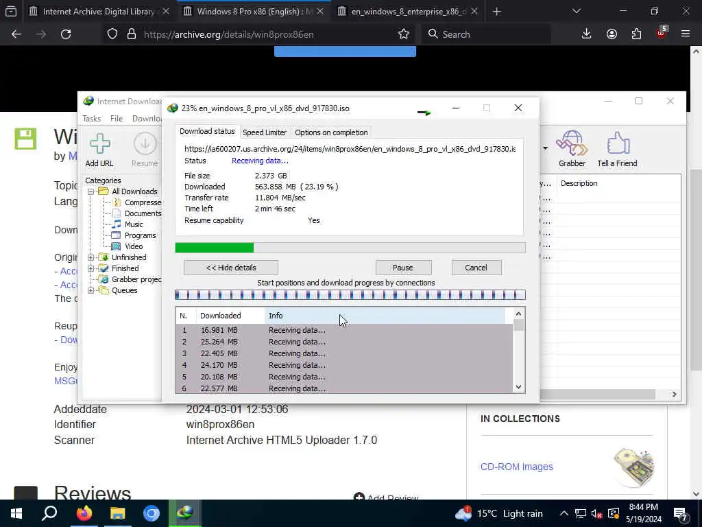Image resolution: width=702 pixels, height=527 pixels.
Task: Open the Grabber tool in IDM
Action: coord(572,149)
